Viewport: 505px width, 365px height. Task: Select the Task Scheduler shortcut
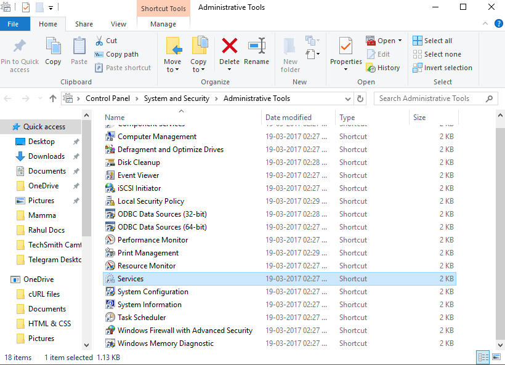pos(142,318)
